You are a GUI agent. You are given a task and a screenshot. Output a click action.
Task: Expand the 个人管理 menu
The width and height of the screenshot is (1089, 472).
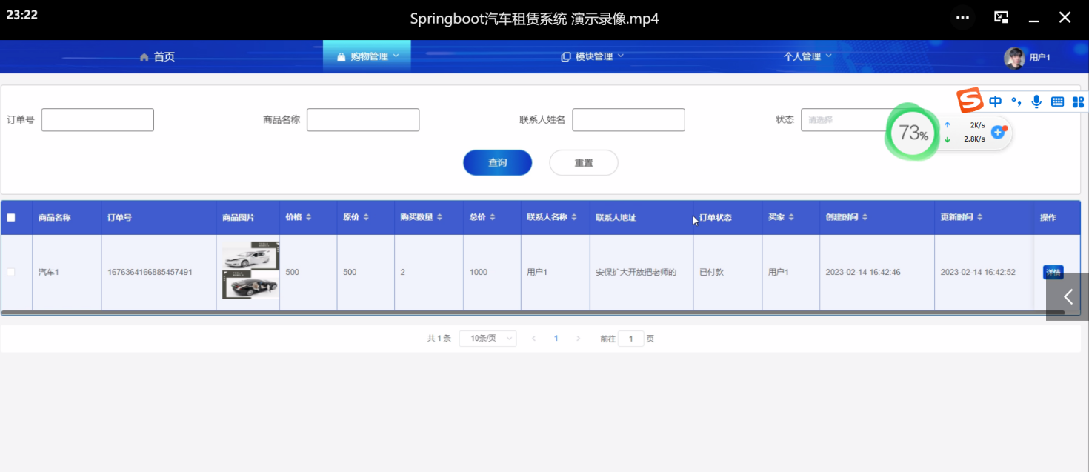807,56
